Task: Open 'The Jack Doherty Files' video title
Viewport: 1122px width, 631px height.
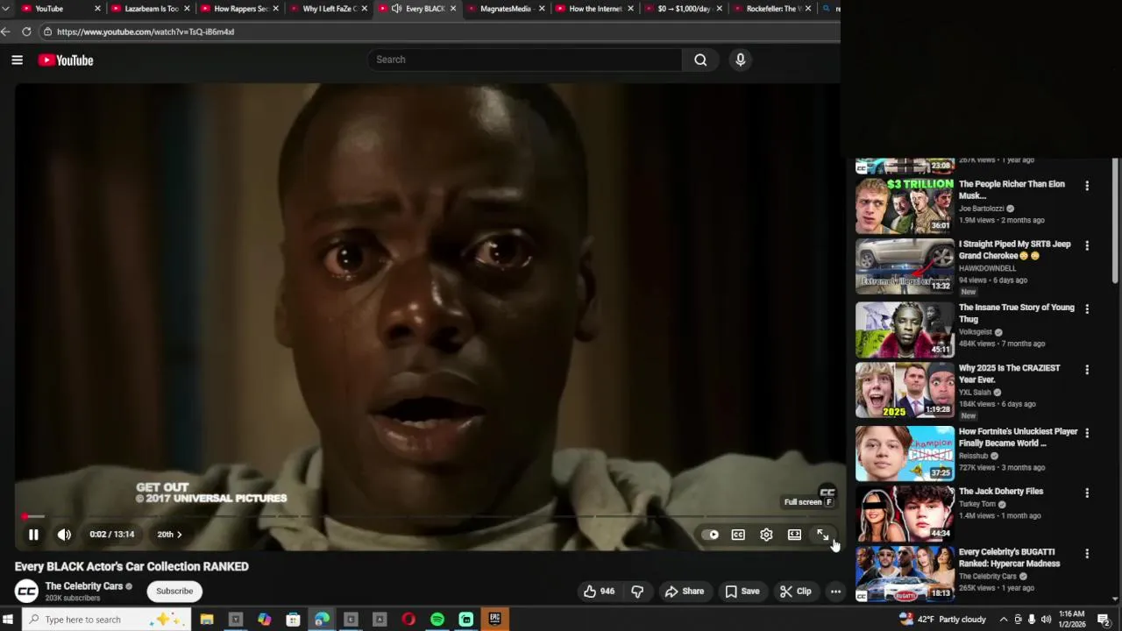Action: tap(1001, 492)
